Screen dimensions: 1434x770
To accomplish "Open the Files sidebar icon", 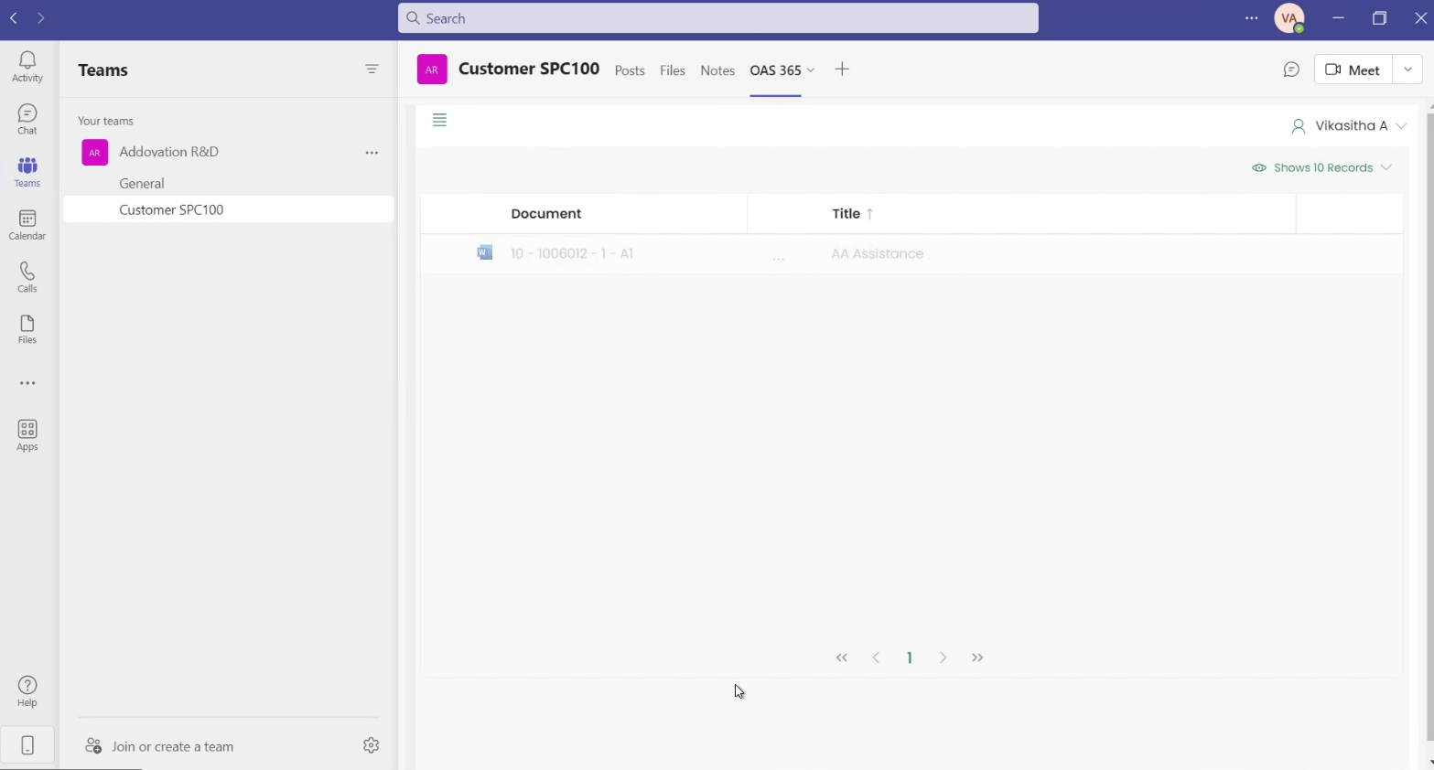I will point(27,329).
